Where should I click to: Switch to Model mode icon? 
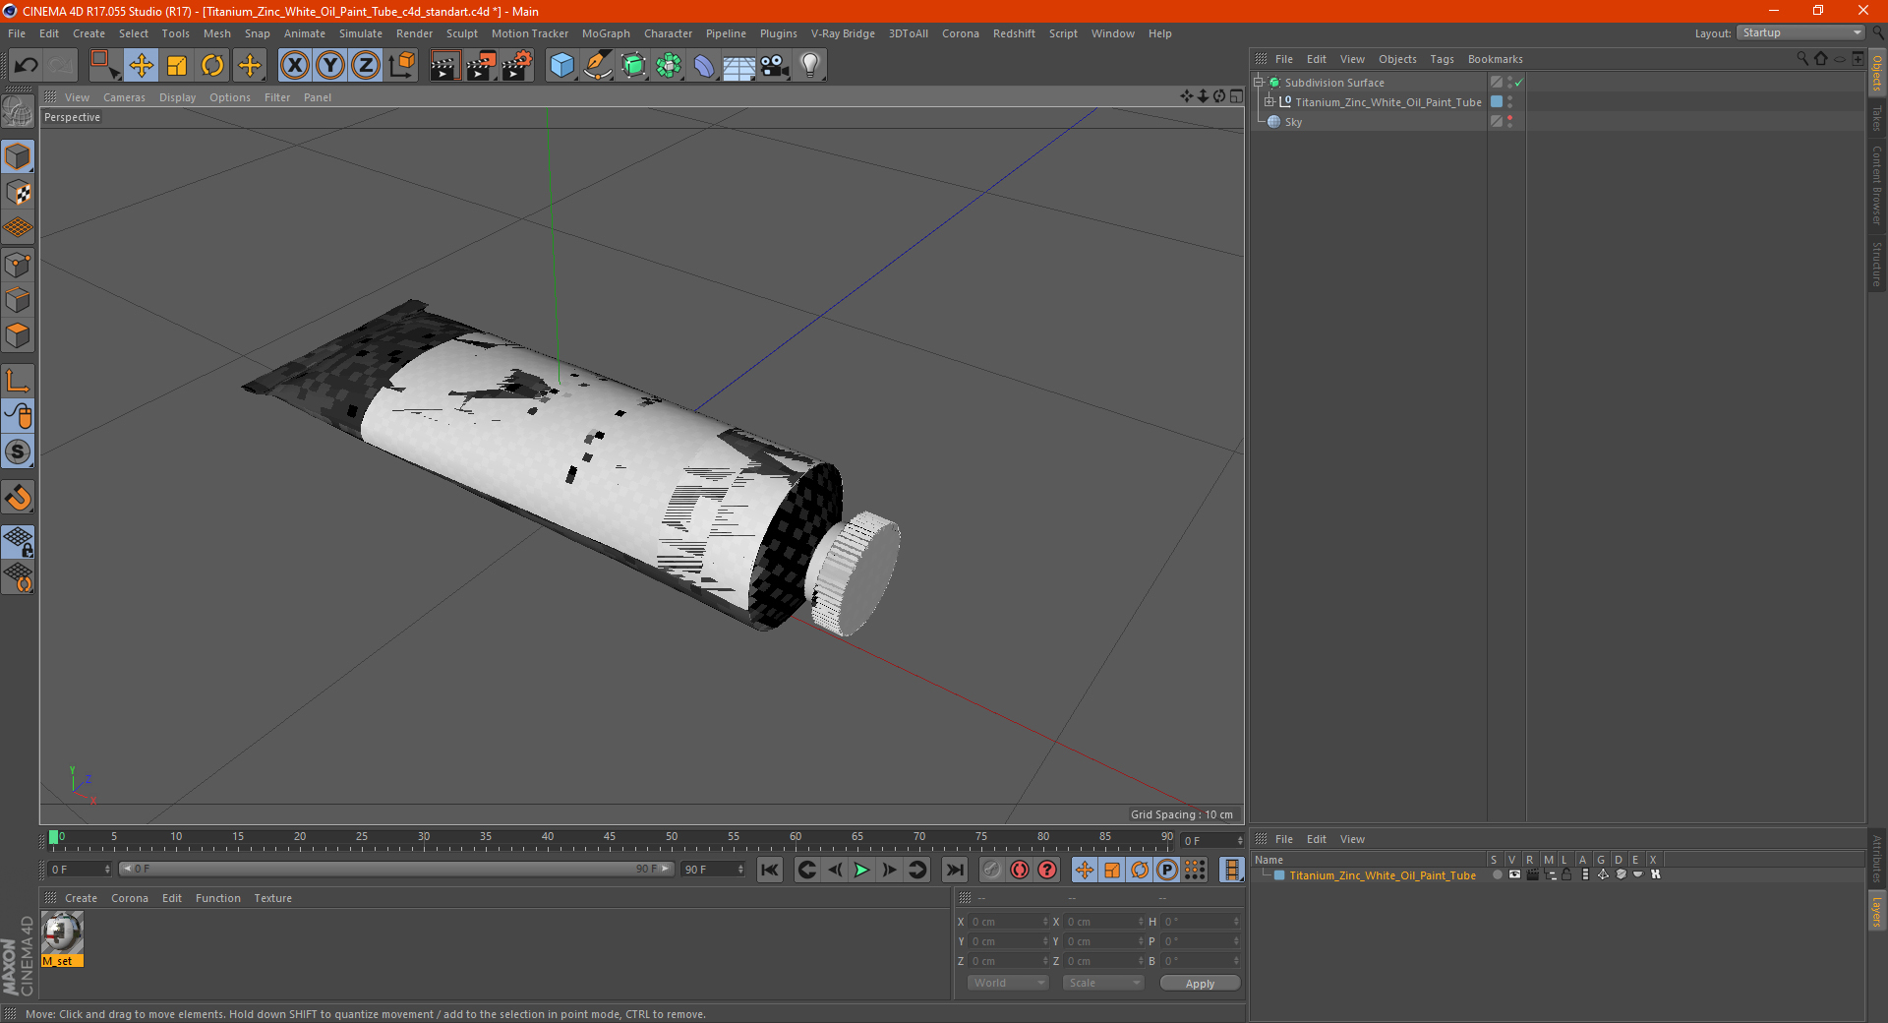18,156
